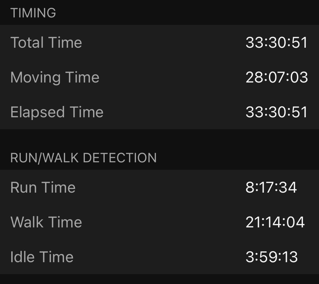This screenshot has width=319, height=284.
Task: Select the Idle Time label
Action: (42, 257)
